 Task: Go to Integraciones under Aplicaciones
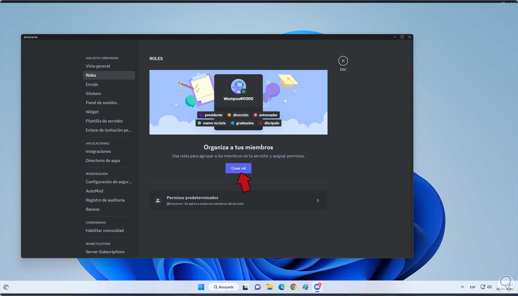coord(109,152)
